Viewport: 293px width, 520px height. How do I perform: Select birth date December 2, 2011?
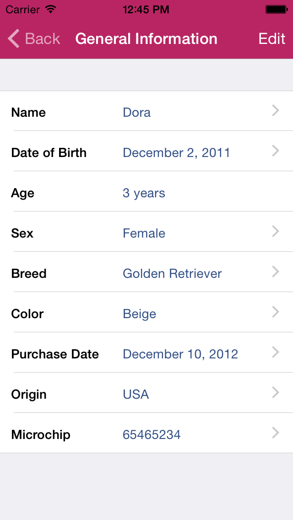click(176, 153)
